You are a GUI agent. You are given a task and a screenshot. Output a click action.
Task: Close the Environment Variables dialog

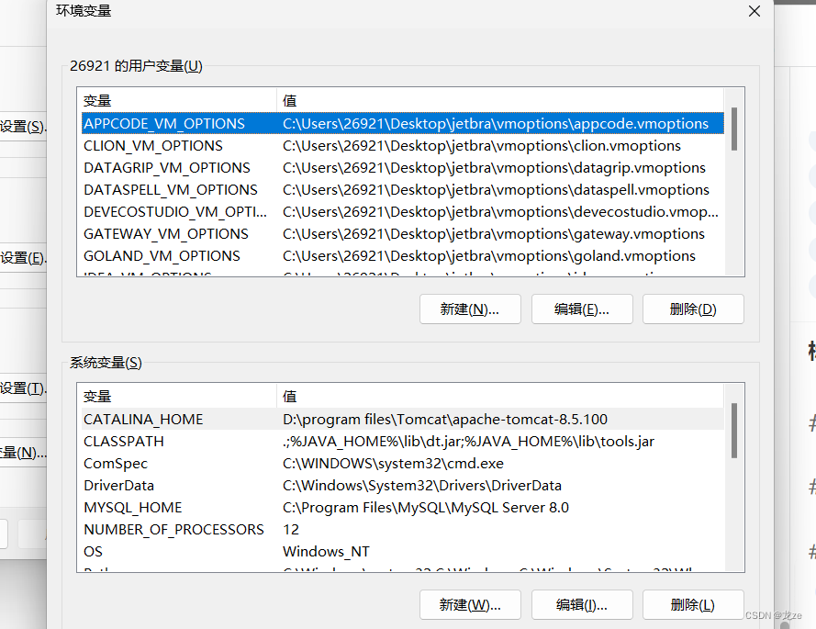click(x=755, y=11)
